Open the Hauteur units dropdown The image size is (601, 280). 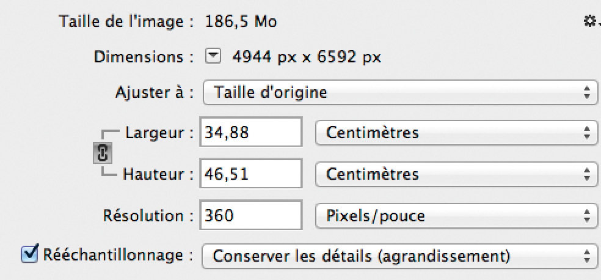click(x=456, y=174)
